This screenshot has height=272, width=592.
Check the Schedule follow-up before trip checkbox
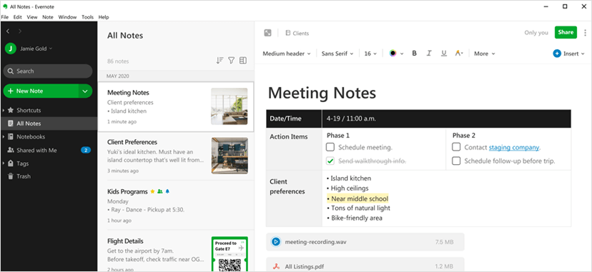456,161
